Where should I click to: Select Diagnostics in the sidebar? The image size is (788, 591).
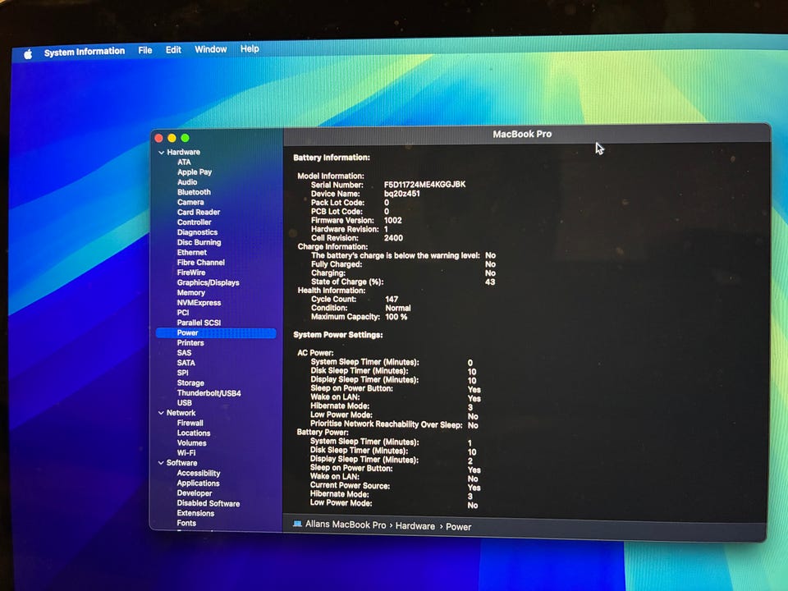(197, 232)
